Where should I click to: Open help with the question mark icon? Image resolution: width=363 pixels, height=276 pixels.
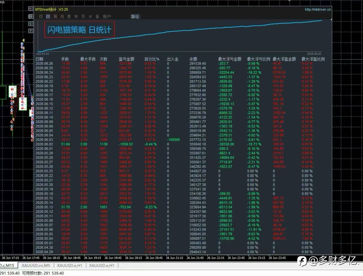(31, 31)
